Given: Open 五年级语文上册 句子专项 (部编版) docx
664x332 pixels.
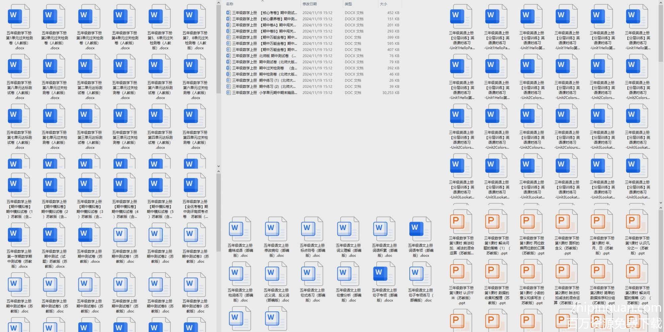Looking at the screenshot, I should point(384,274).
